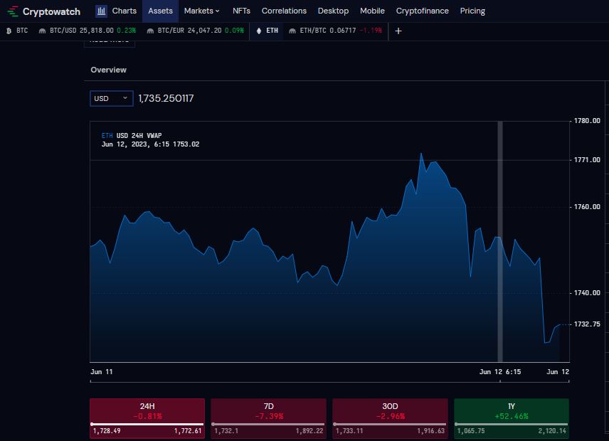
Task: Click the Bitcoin symbol icon beside BTC
Action: click(x=9, y=31)
